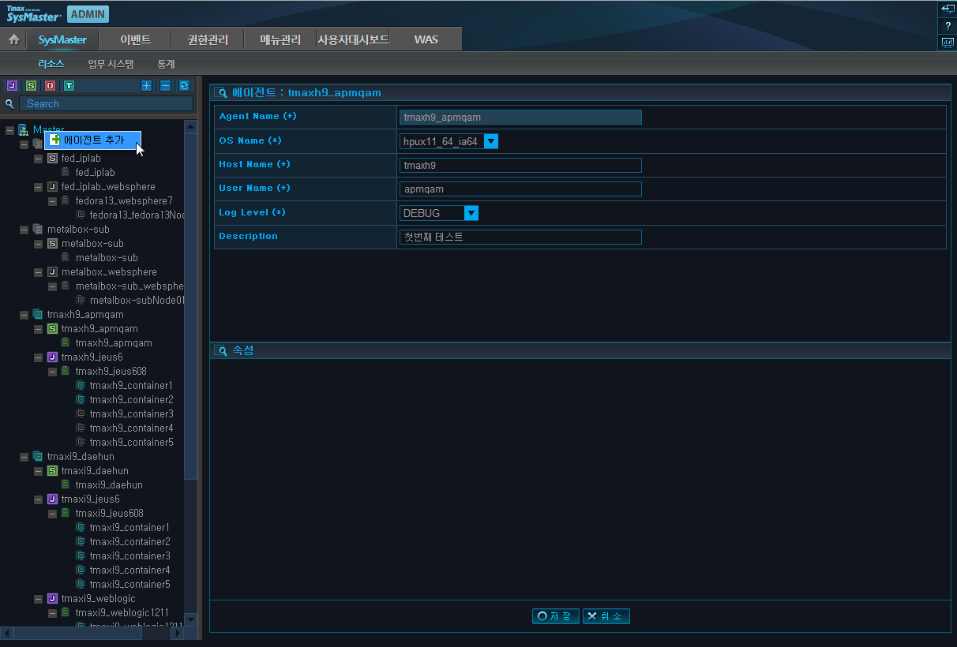Switch to 업무 시스템 submenu
The image size is (957, 647).
click(x=111, y=64)
